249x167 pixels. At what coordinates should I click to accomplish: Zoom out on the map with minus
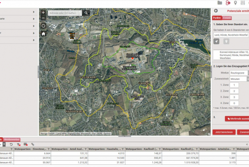pyautogui.click(x=43, y=18)
